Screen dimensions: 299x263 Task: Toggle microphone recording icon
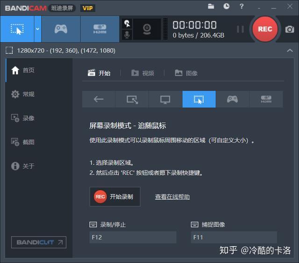tap(127, 35)
